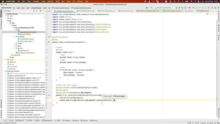The image size is (220, 124).
Task: Show hidden editor tabs chevron
Action: (x=213, y=11)
